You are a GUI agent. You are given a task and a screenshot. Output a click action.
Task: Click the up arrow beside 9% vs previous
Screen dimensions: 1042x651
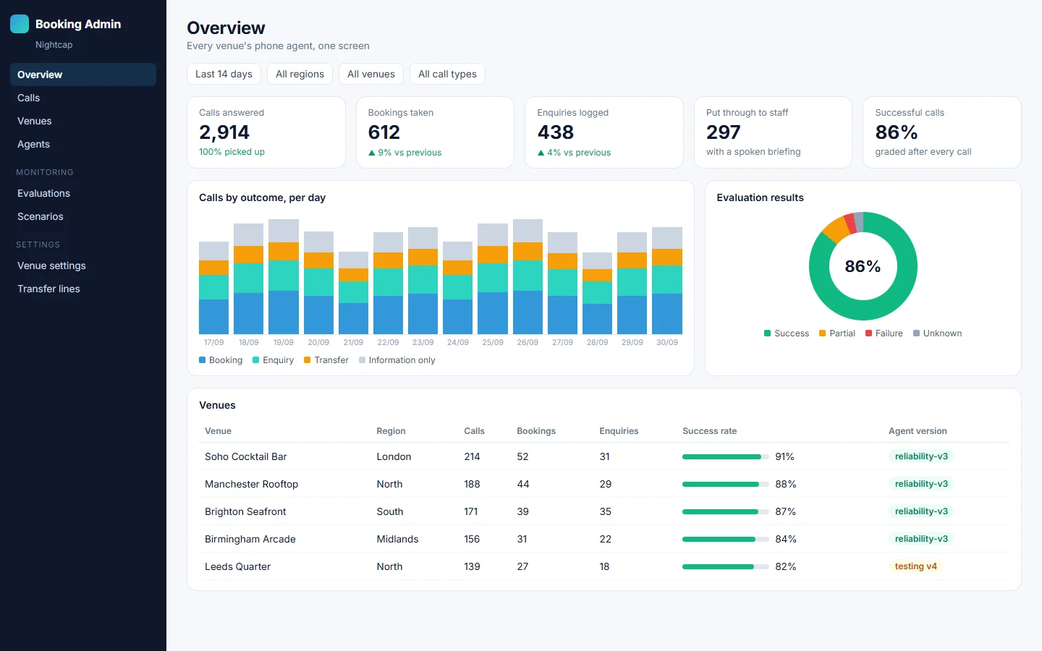pyautogui.click(x=372, y=153)
